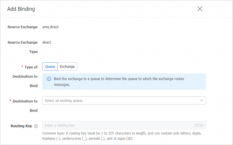Click the Routing Key label
Screen dimensions: 233x145
coord(21,126)
